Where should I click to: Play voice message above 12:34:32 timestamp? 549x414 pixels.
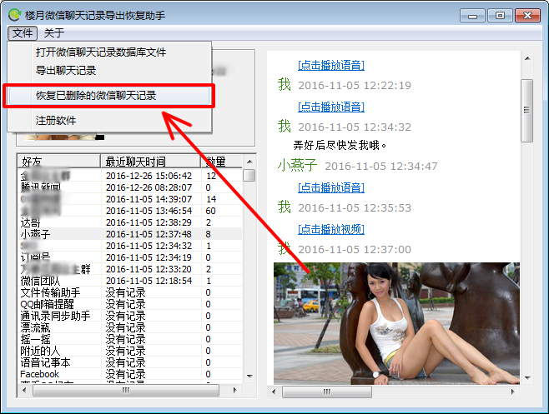[331, 107]
